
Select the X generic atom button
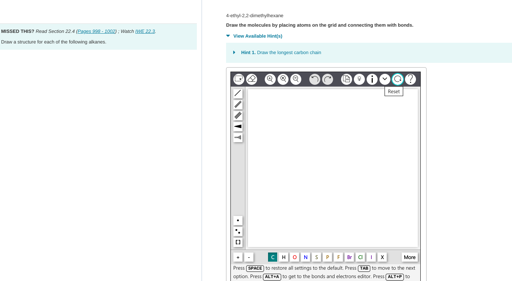click(382, 257)
